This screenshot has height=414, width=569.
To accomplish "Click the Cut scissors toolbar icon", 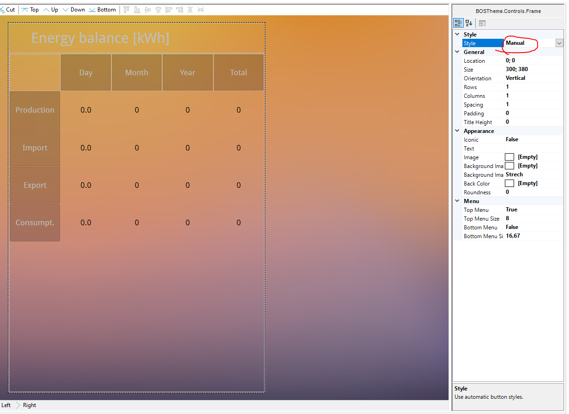I will tap(2, 10).
